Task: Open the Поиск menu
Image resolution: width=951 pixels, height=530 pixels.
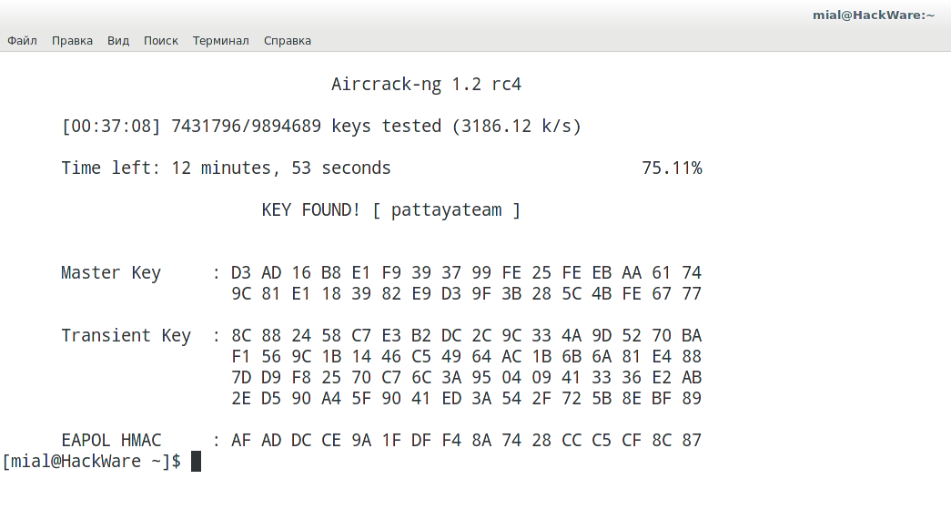Action: pos(161,41)
